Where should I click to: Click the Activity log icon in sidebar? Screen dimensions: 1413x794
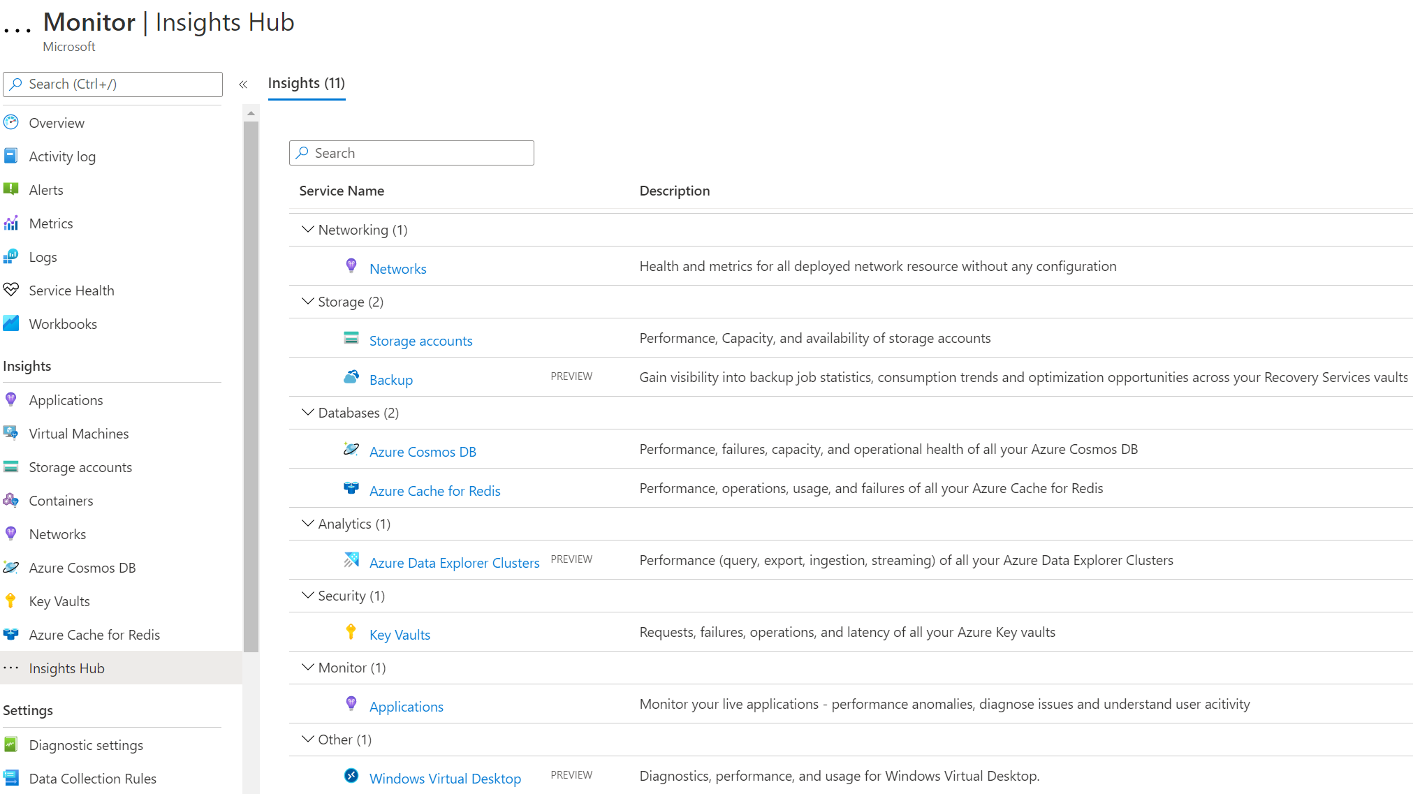pyautogui.click(x=11, y=156)
